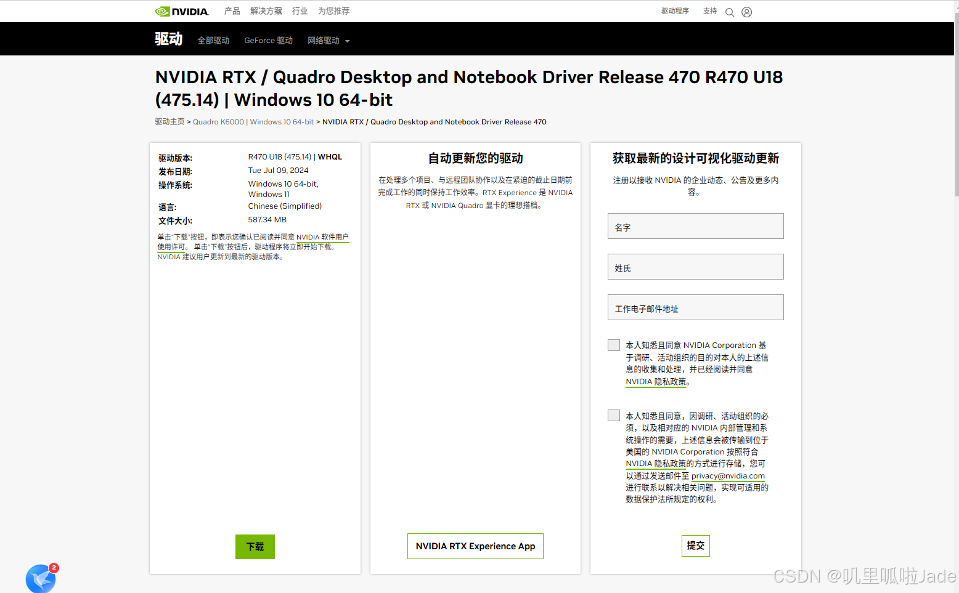The height and width of the screenshot is (593, 959).
Task: Open NVIDIA 隐私政策 link in second consent
Action: tap(656, 464)
